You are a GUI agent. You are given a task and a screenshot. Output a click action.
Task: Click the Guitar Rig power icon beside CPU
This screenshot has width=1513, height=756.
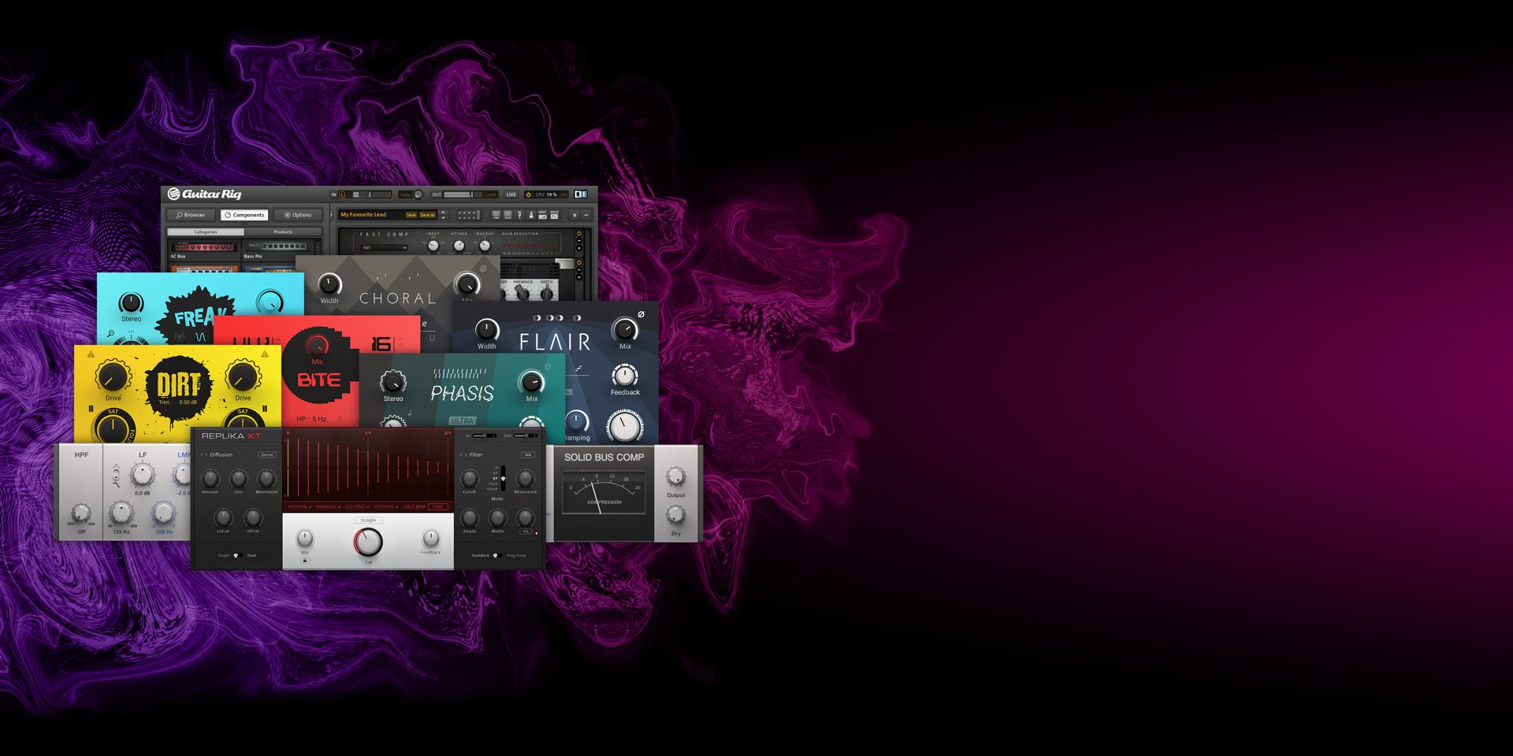click(x=528, y=195)
